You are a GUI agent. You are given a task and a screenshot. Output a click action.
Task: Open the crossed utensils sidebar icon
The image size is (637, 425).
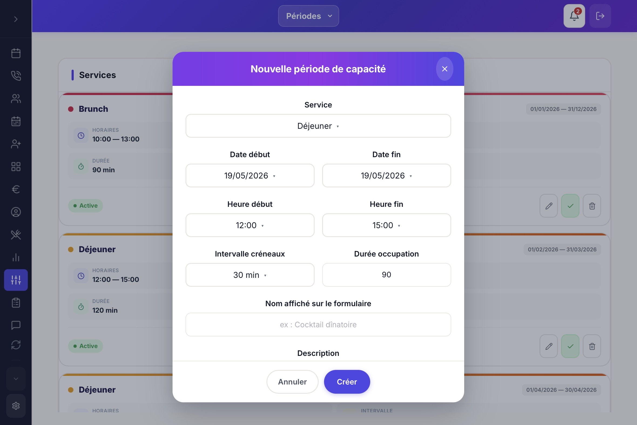click(x=16, y=234)
